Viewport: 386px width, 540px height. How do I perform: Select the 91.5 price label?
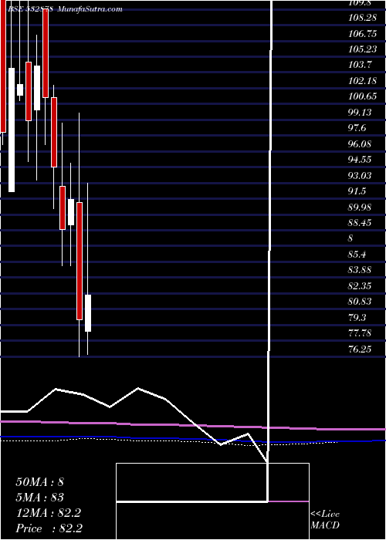tap(357, 192)
